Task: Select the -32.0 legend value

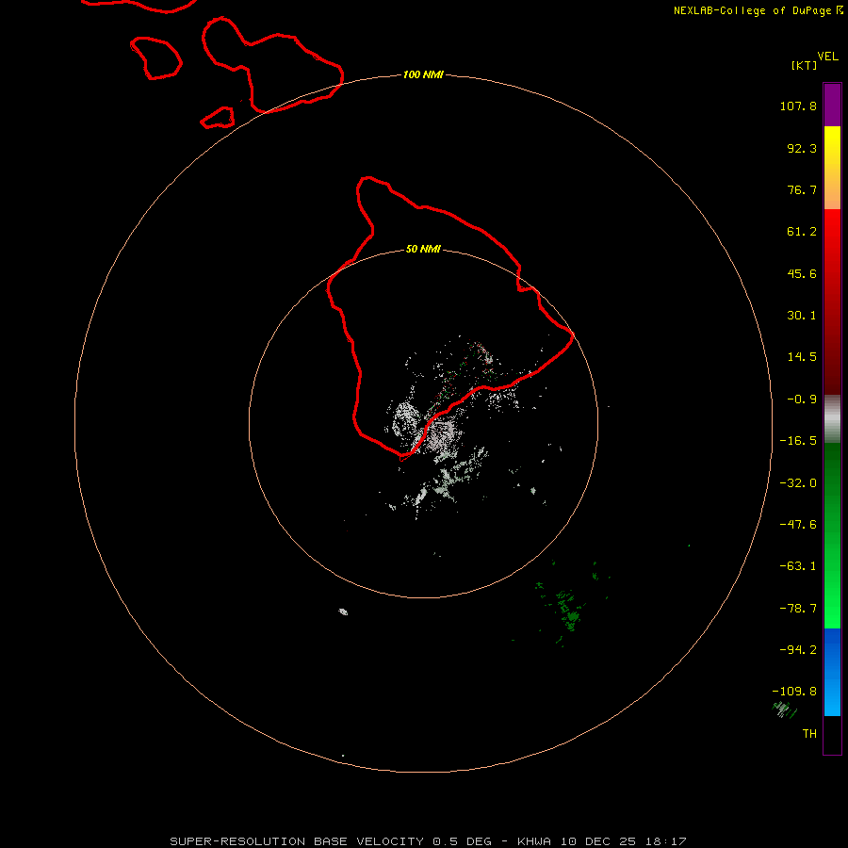Action: point(798,483)
